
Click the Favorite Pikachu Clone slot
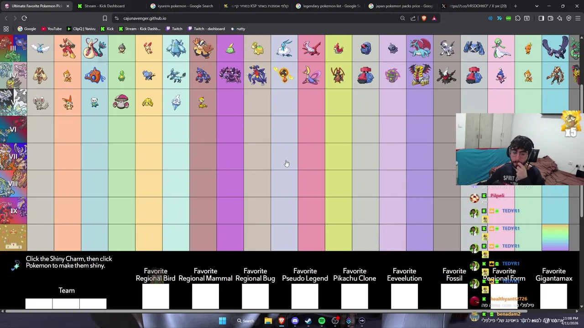(x=355, y=296)
